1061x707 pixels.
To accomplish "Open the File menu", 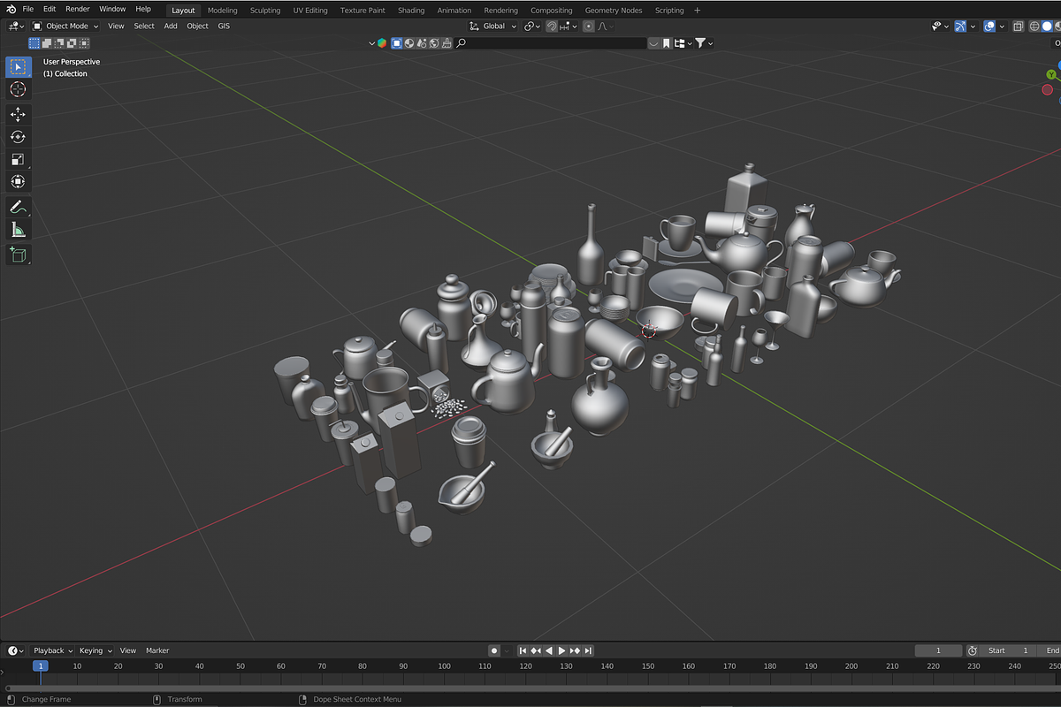I will click(28, 9).
